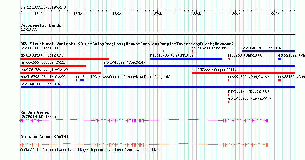Open the nsv516230 (Shaikh2009) variant label
The width and height of the screenshot is (305, 160).
(x=214, y=48)
